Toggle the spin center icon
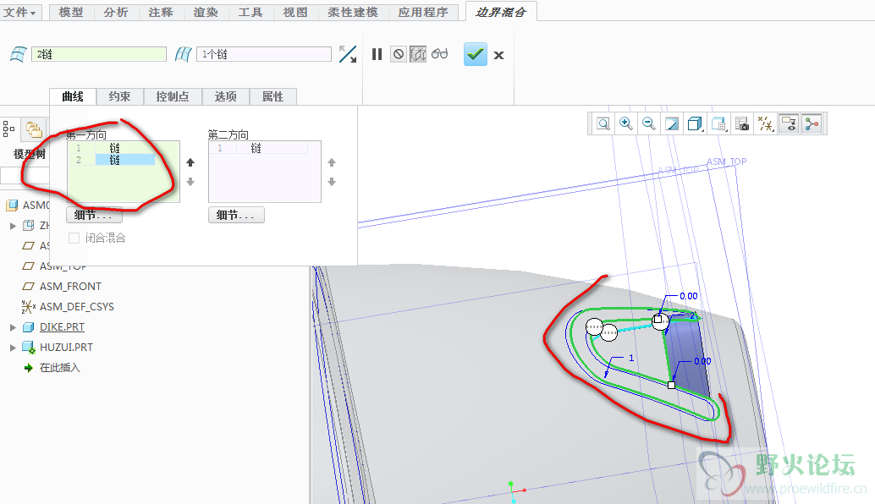 click(x=812, y=123)
